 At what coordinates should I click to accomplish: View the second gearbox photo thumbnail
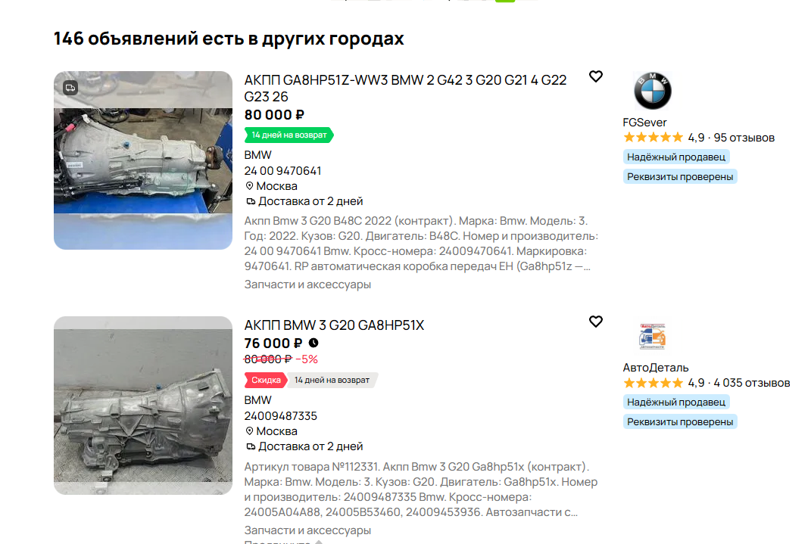coord(143,406)
